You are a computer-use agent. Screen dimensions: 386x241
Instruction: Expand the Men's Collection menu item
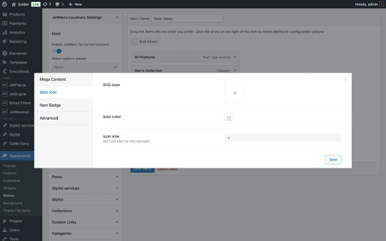pos(235,71)
